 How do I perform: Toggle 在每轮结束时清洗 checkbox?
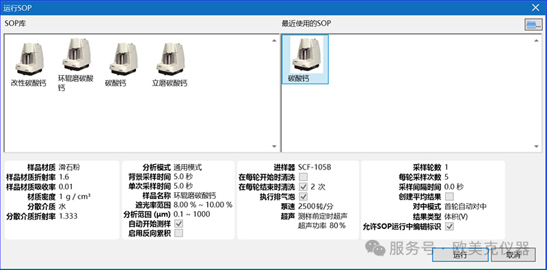tap(303, 187)
